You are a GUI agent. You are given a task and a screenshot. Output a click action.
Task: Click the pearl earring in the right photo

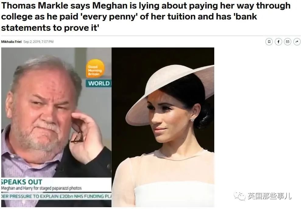coord(192,120)
